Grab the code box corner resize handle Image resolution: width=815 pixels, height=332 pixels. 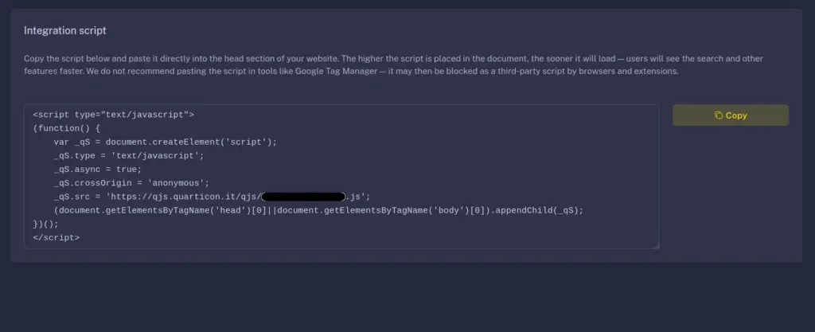656,246
